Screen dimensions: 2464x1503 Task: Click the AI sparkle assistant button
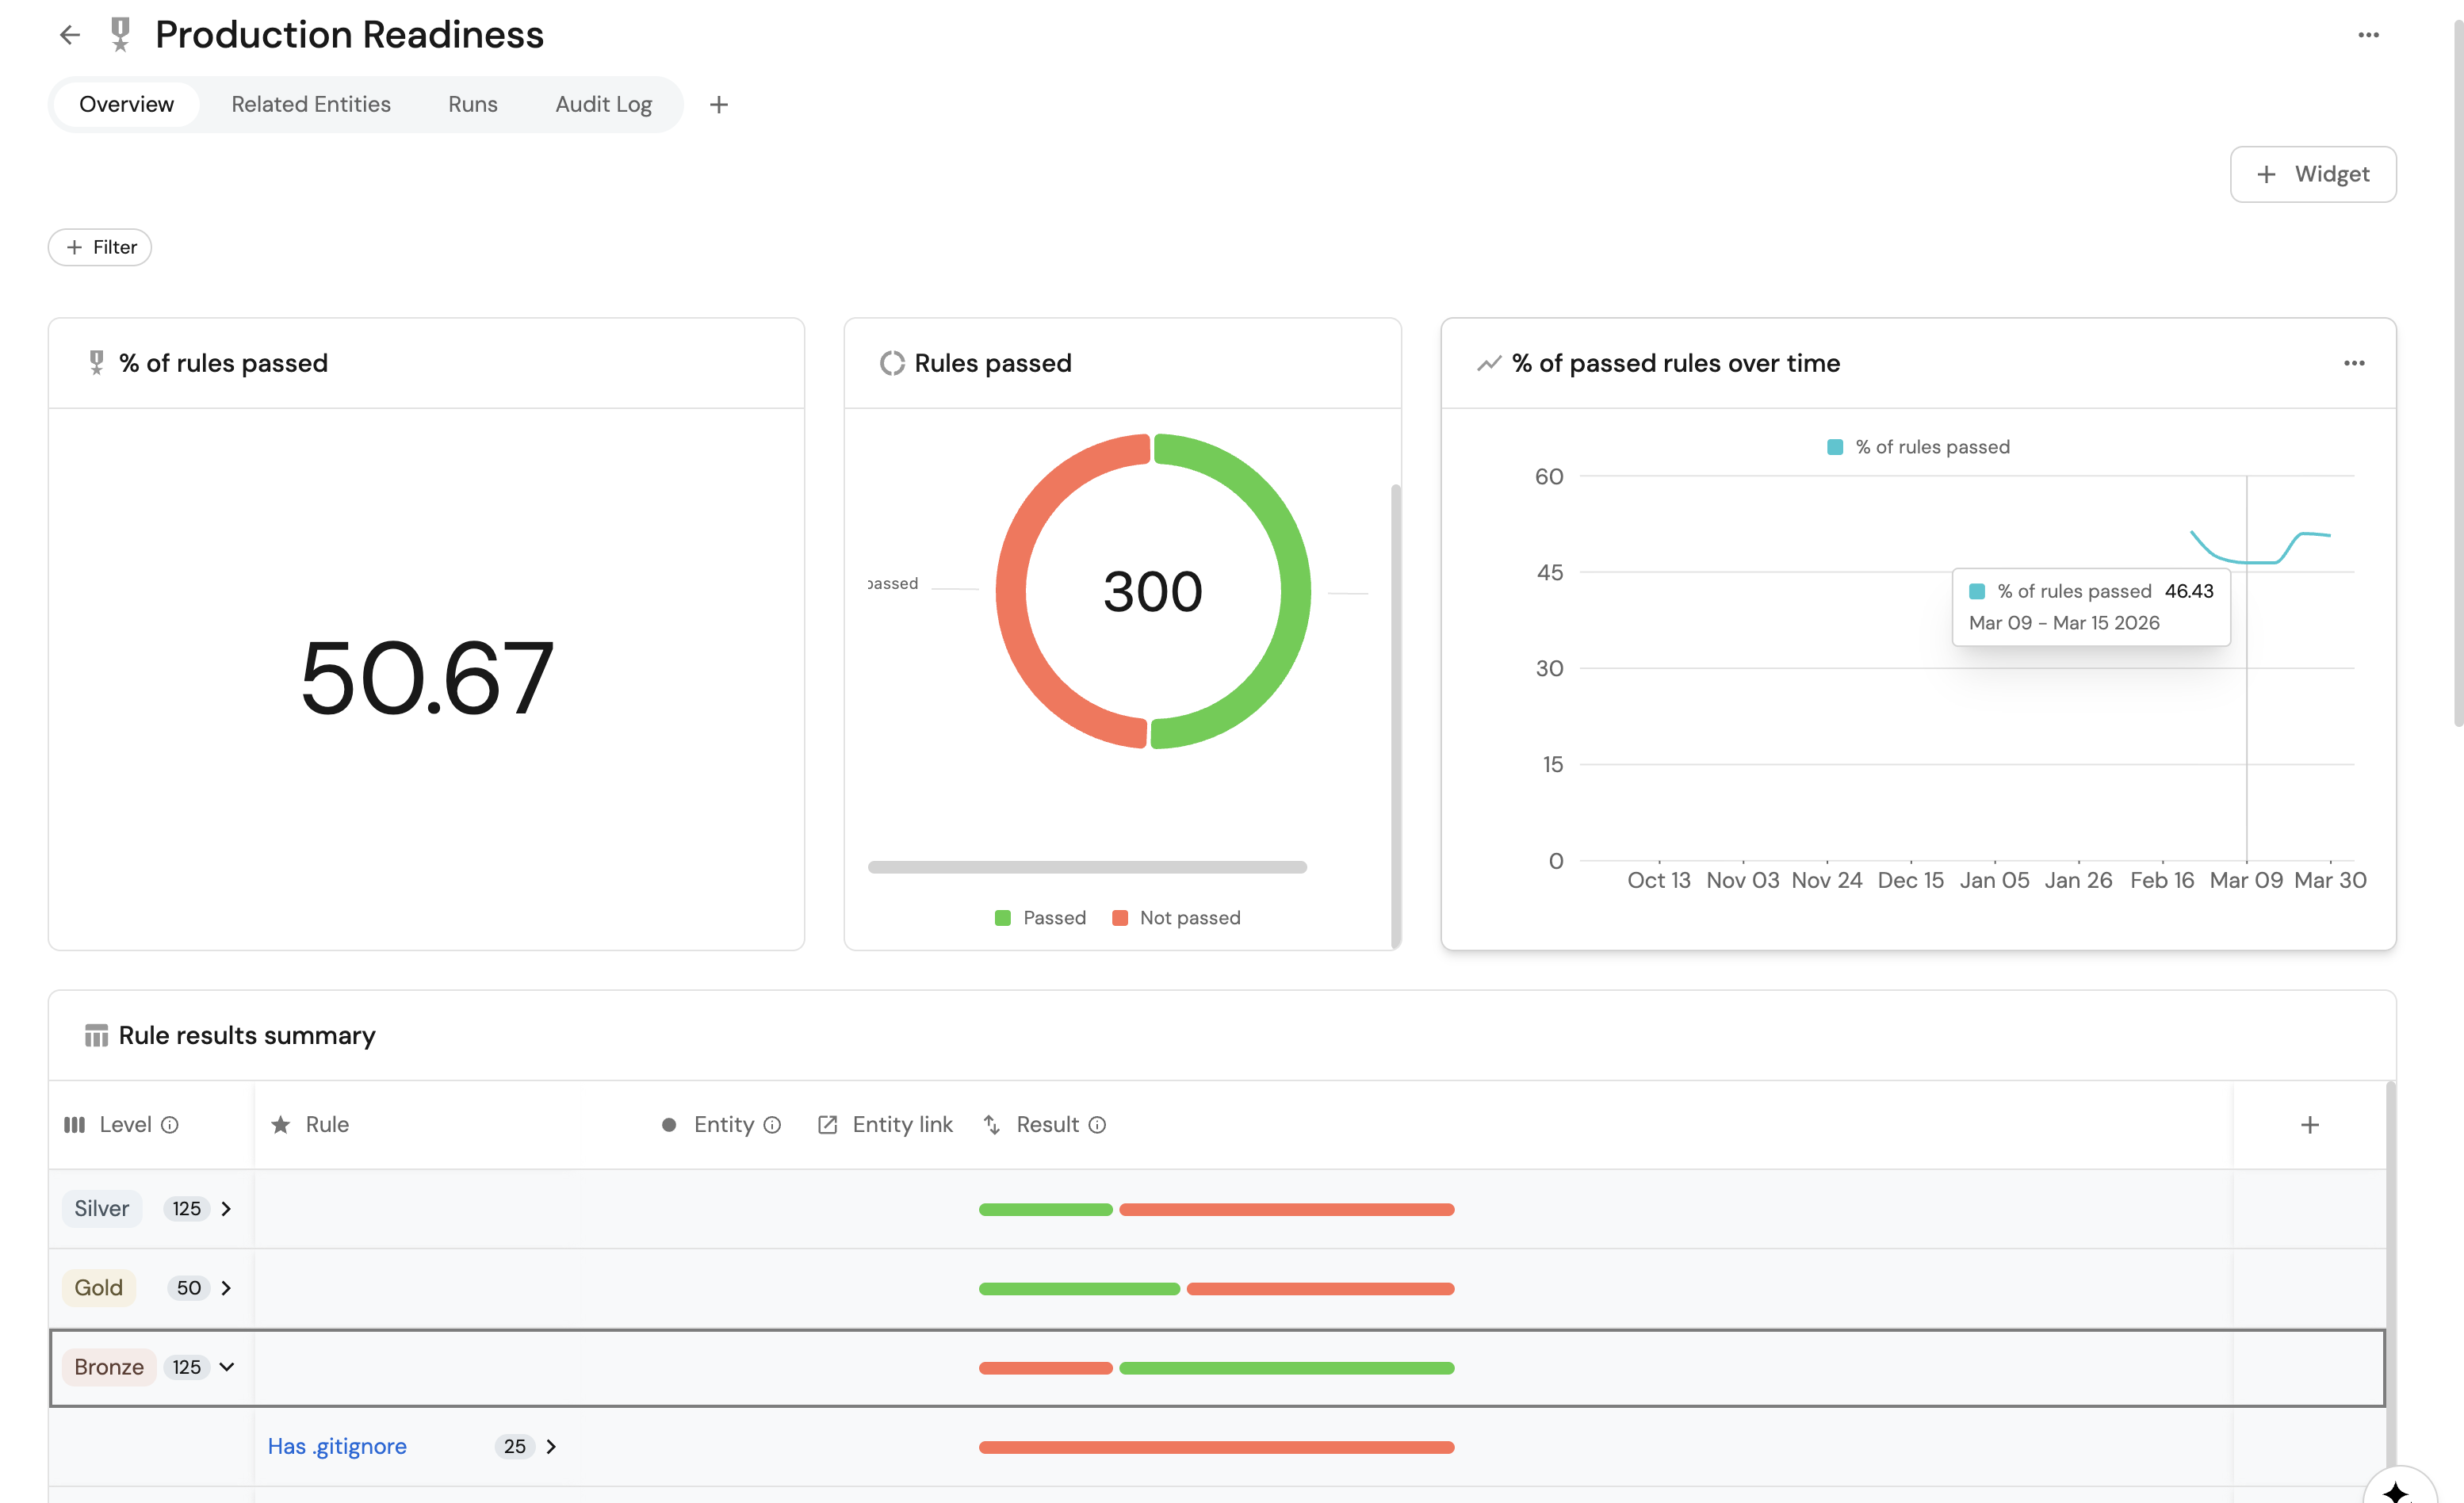pos(2395,1490)
